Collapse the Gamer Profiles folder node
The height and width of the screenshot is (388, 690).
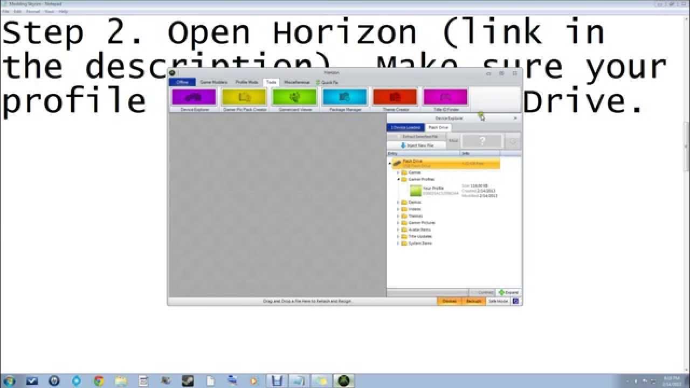pyautogui.click(x=398, y=179)
